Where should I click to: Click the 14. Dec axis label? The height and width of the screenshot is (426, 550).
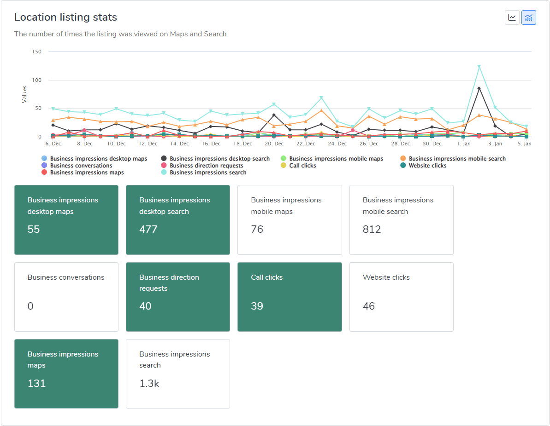tap(180, 144)
